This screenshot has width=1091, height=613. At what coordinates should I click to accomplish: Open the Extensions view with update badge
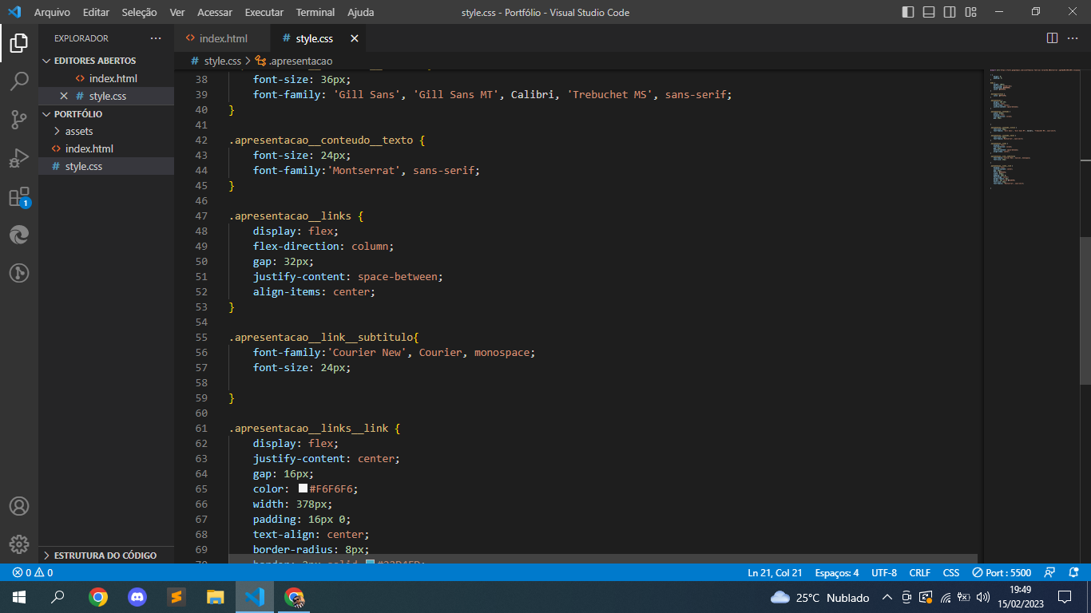coord(19,196)
